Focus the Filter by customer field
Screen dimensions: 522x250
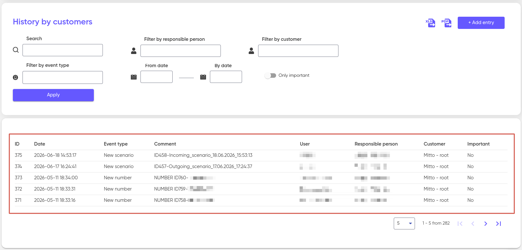(x=298, y=51)
